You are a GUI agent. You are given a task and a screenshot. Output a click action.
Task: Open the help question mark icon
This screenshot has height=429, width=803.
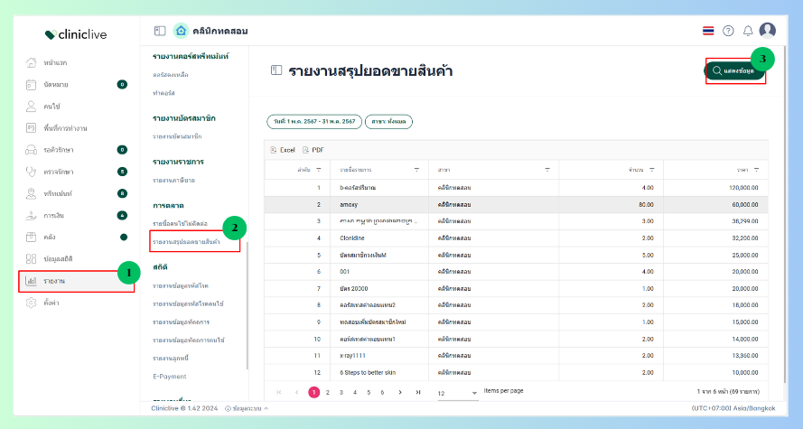(x=728, y=31)
